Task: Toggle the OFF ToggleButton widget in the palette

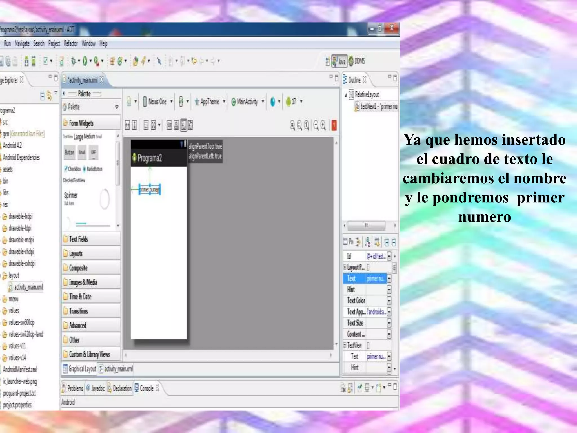Action: click(93, 152)
